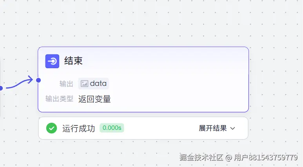The width and height of the screenshot is (303, 167).
Task: Click empty dotted canvas above the End node
Action: click(149, 24)
